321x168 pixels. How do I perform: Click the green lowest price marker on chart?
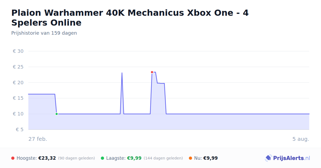coord(56,114)
